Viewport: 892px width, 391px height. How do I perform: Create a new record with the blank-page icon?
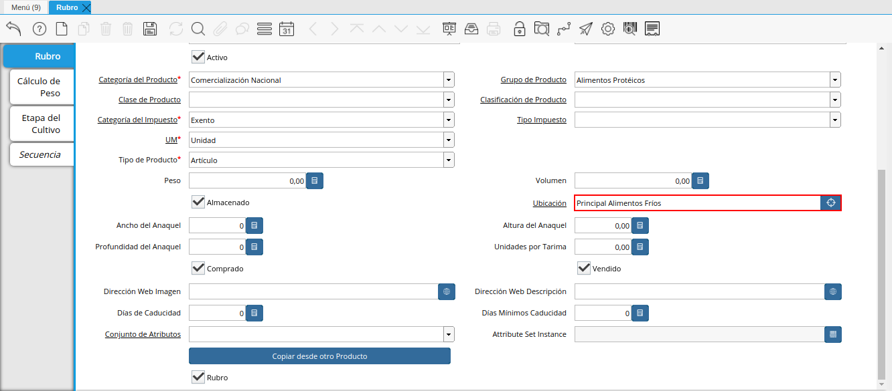[x=62, y=29]
